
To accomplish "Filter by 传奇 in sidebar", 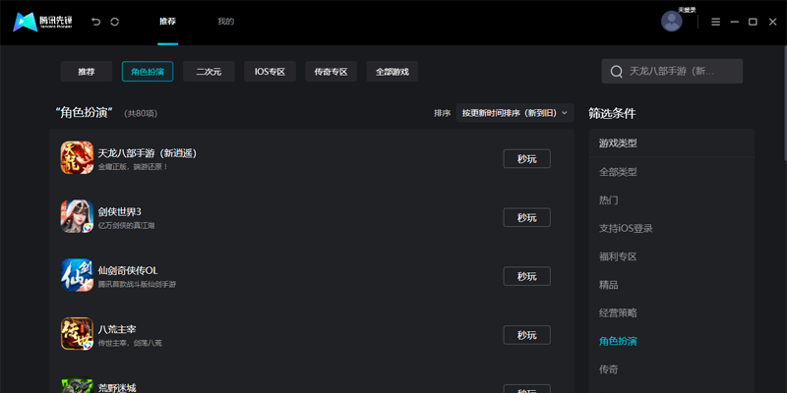I will pos(608,369).
